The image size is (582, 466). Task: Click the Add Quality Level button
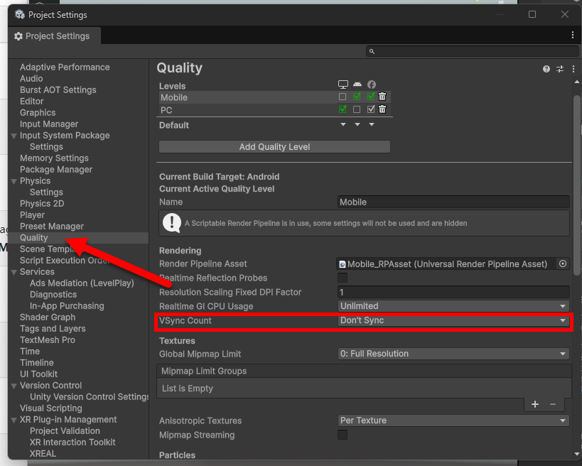[x=274, y=147]
